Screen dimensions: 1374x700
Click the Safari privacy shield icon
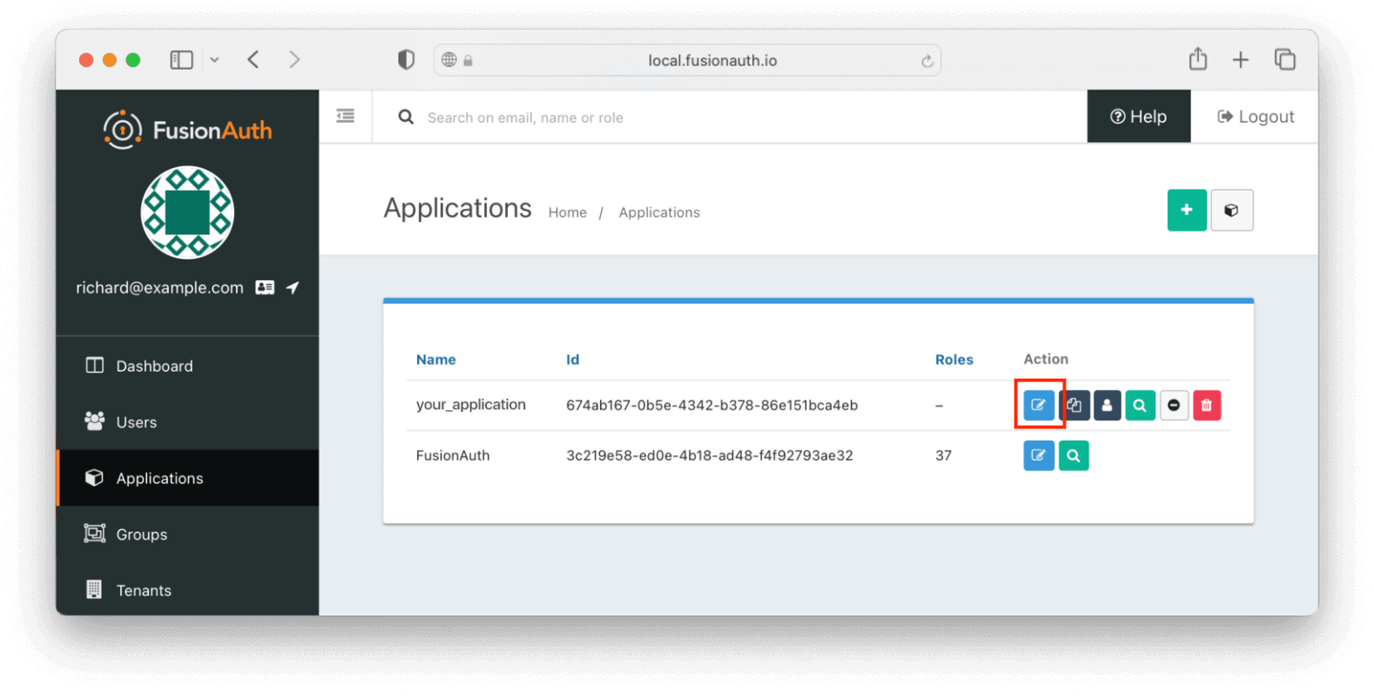click(406, 59)
